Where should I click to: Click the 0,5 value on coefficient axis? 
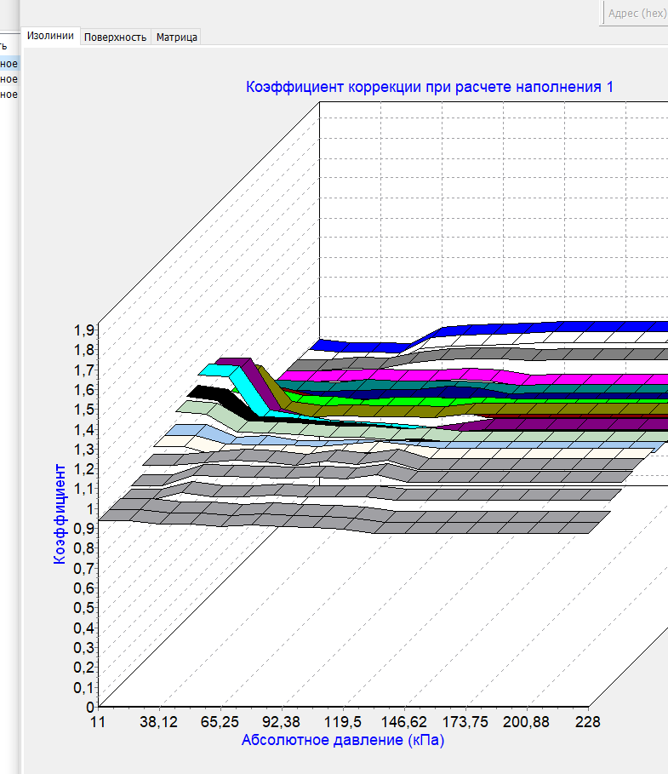click(x=84, y=608)
